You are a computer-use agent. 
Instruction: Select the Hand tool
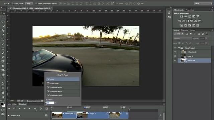3,93
